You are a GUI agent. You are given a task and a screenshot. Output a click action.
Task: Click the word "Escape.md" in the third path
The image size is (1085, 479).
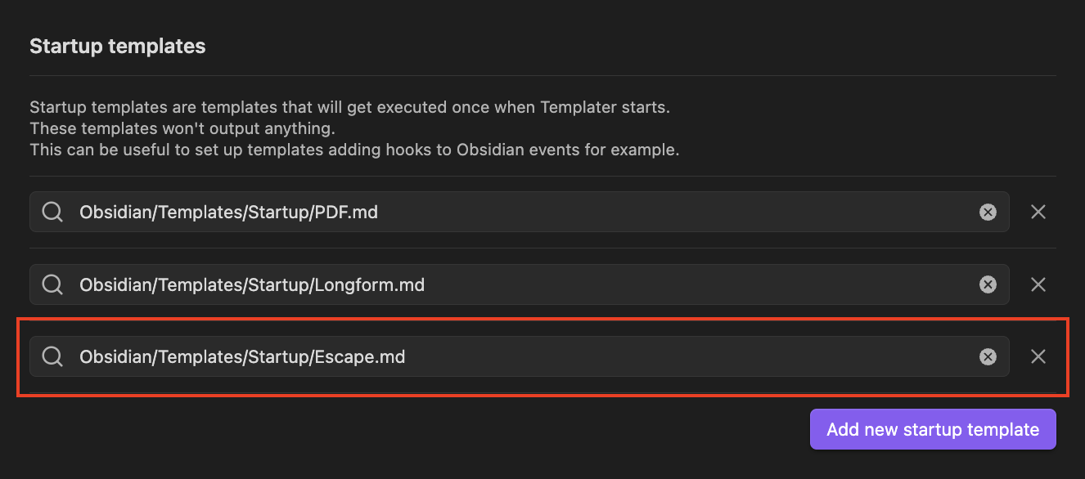(360, 356)
